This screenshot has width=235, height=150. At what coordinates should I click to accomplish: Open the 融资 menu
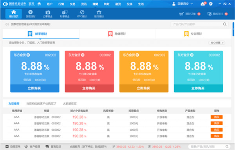(118, 4)
